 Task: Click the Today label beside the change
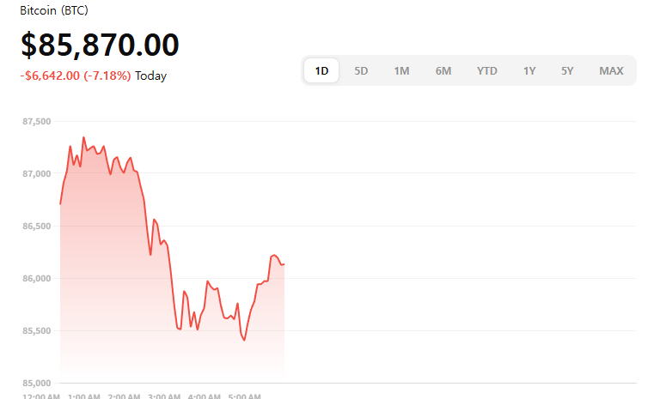tap(151, 76)
